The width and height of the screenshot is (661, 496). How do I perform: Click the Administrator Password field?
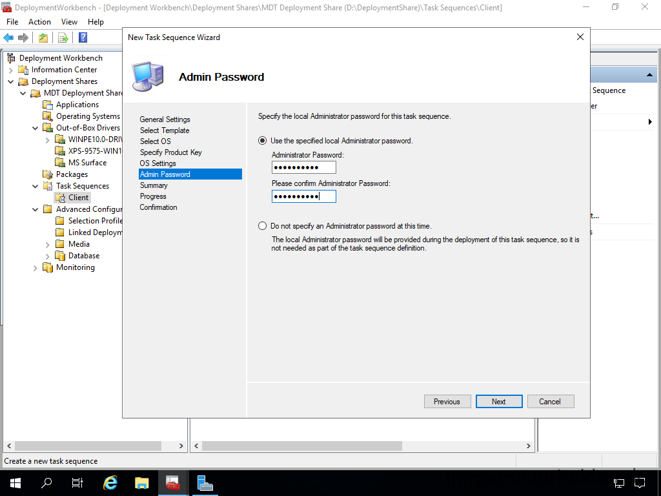pos(304,167)
